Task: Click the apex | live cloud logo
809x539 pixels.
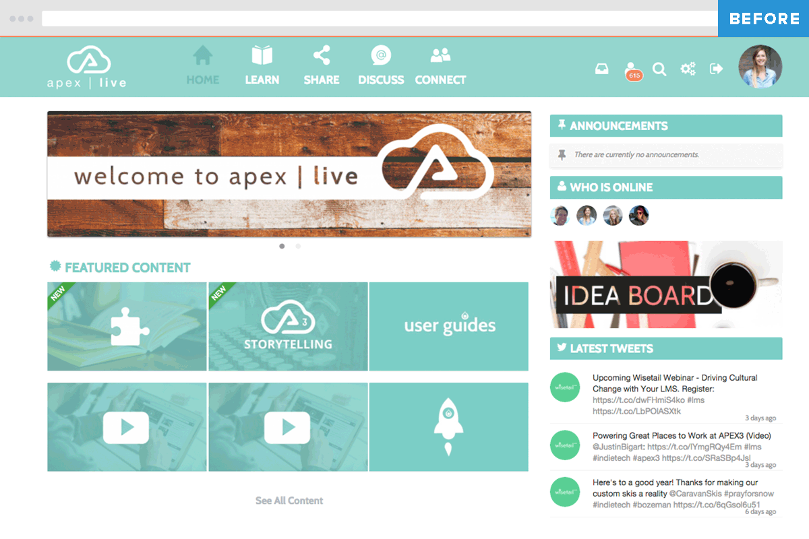Action: tap(86, 67)
